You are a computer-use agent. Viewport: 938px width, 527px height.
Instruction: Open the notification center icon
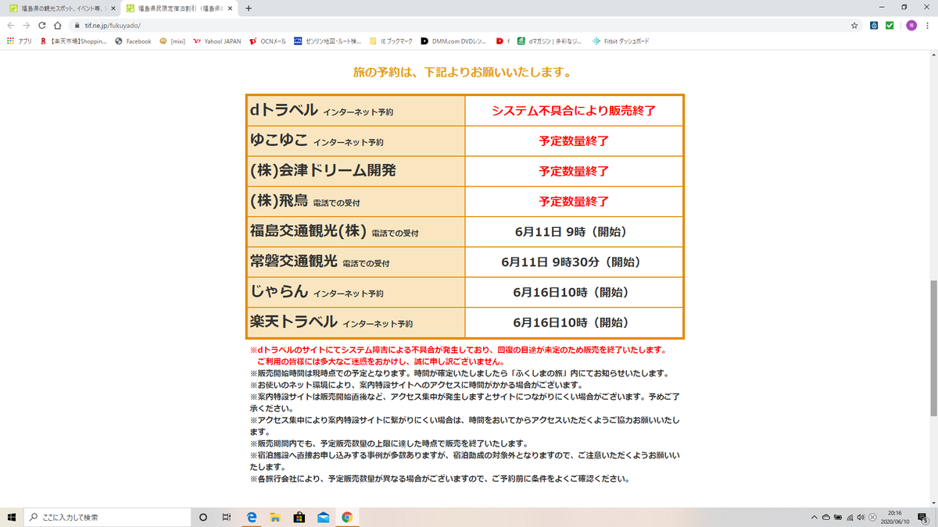pos(924,517)
